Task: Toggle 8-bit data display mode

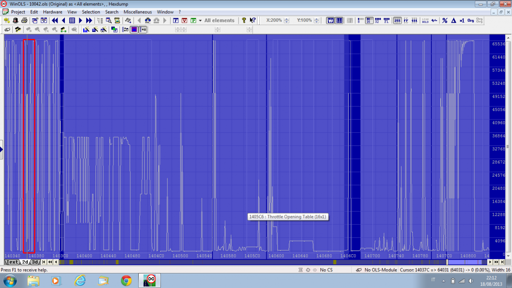Action: (361, 20)
